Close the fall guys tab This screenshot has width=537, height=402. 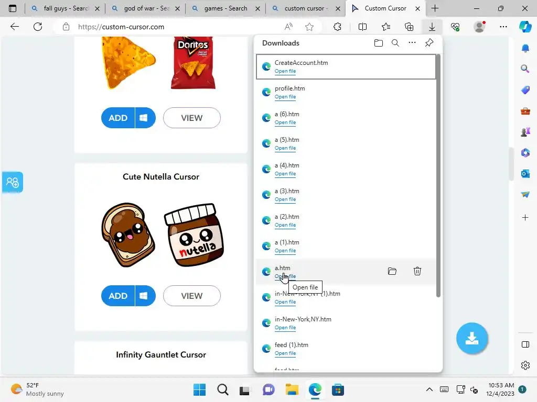pos(97,8)
